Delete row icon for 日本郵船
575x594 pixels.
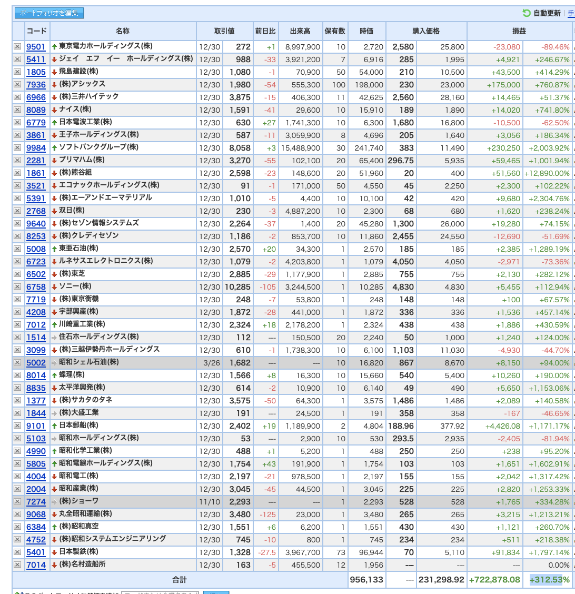click(x=17, y=425)
